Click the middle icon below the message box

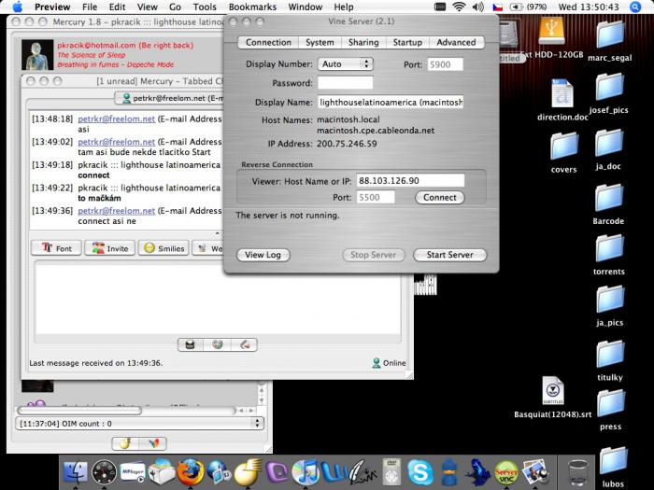(218, 344)
